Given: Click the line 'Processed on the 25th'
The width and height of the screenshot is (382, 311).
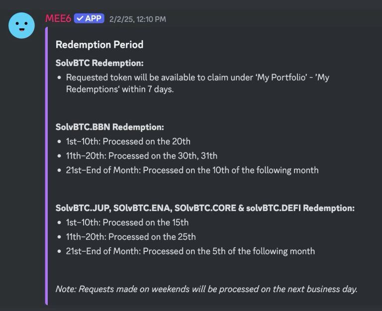Looking at the screenshot, I should click(131, 236).
